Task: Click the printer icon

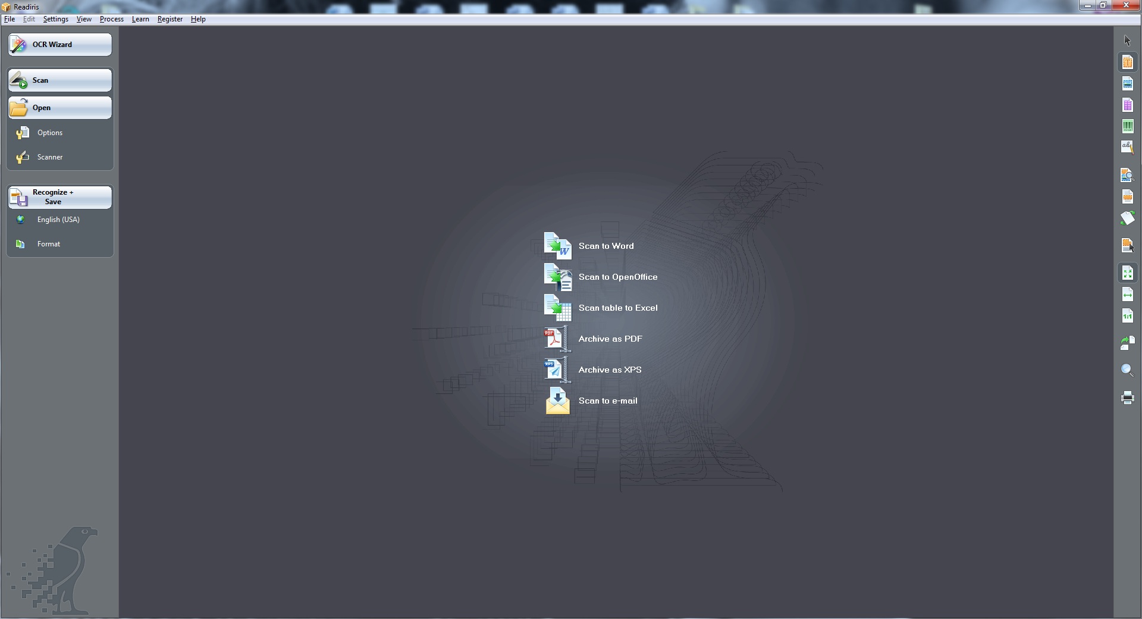Action: point(1127,398)
